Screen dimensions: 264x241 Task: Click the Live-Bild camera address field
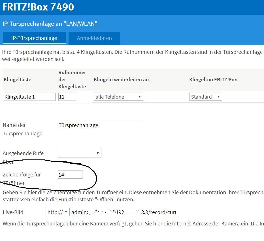tap(124, 212)
